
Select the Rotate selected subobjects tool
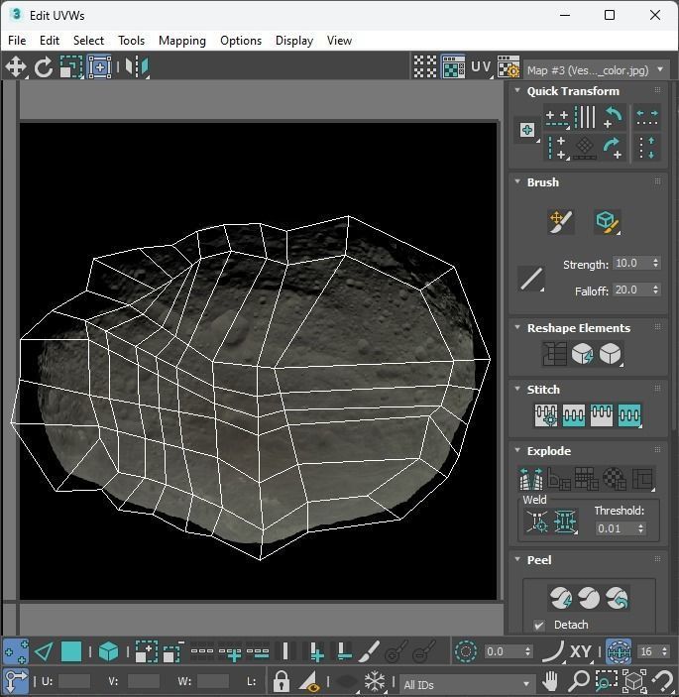(44, 67)
